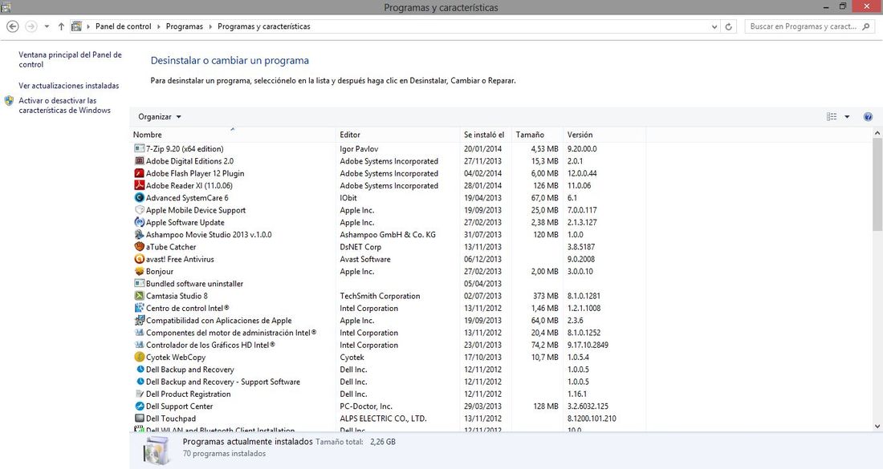This screenshot has width=883, height=469.
Task: Click the avast! Free Antivirus icon
Action: pos(139,259)
